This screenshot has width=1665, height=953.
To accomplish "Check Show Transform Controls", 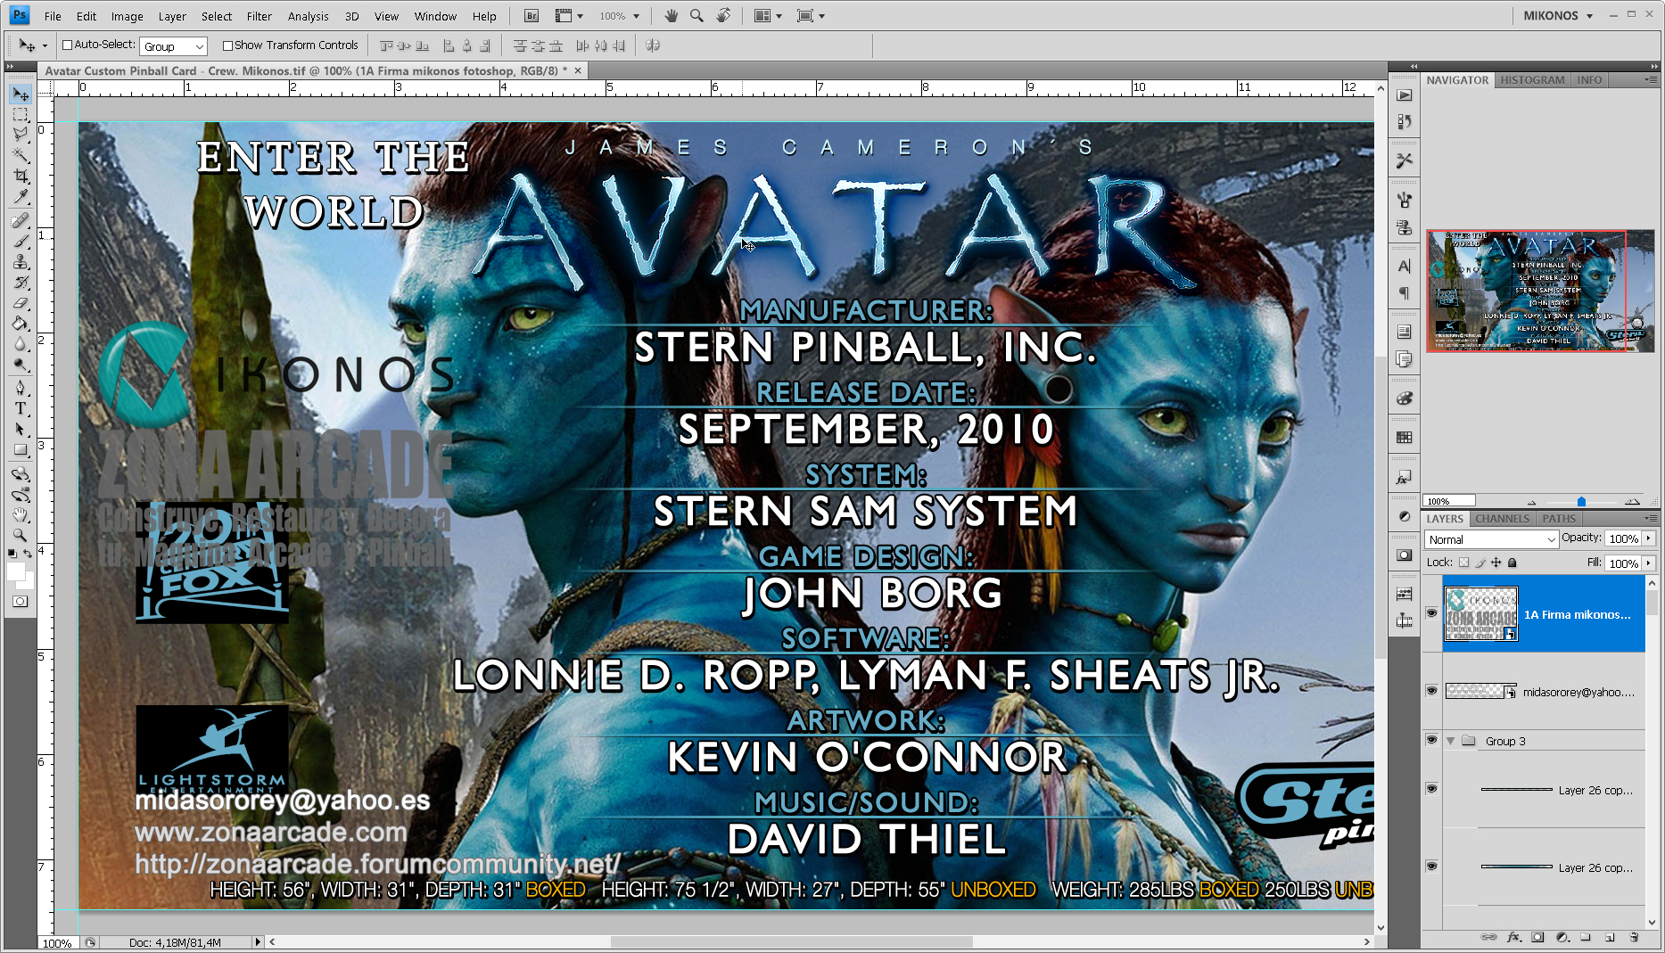I will (227, 45).
